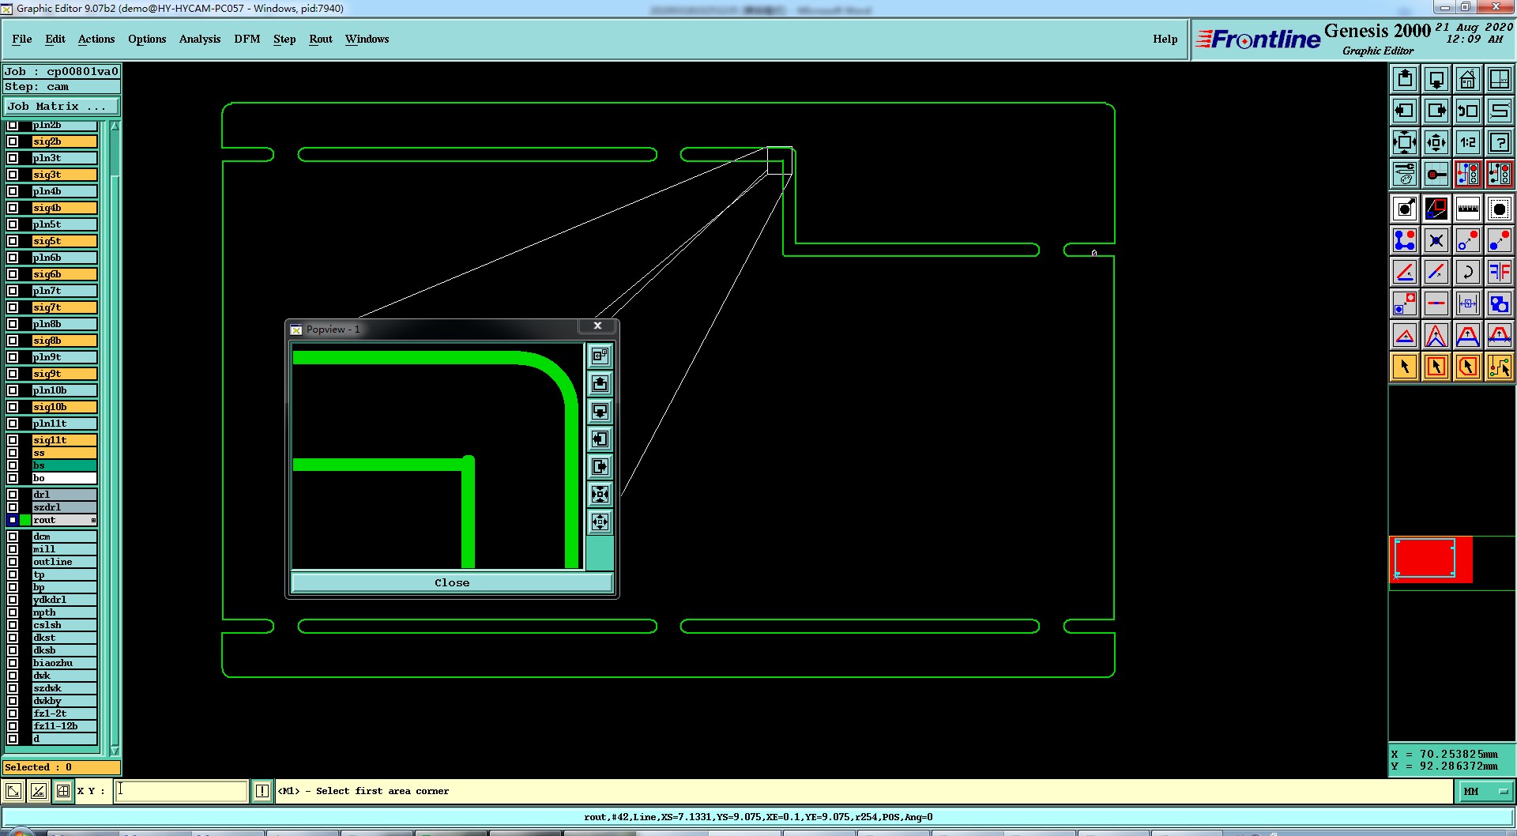Screen dimensions: 1517x836
Task: Open the DFM menu
Action: click(x=247, y=39)
